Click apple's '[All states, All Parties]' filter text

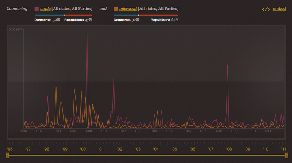[72, 9]
